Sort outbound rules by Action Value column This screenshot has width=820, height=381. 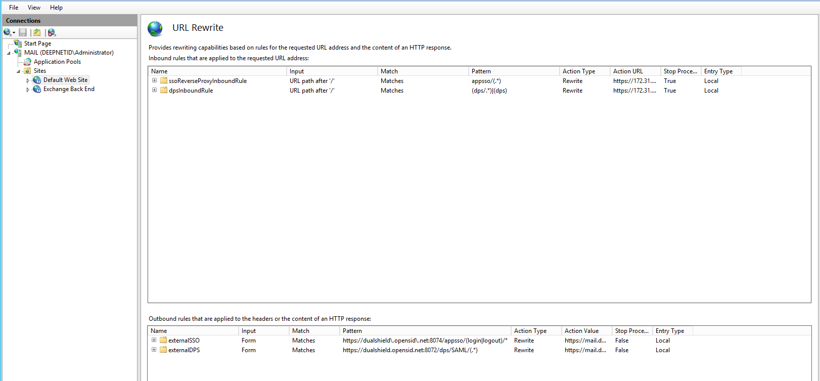pyautogui.click(x=586, y=331)
